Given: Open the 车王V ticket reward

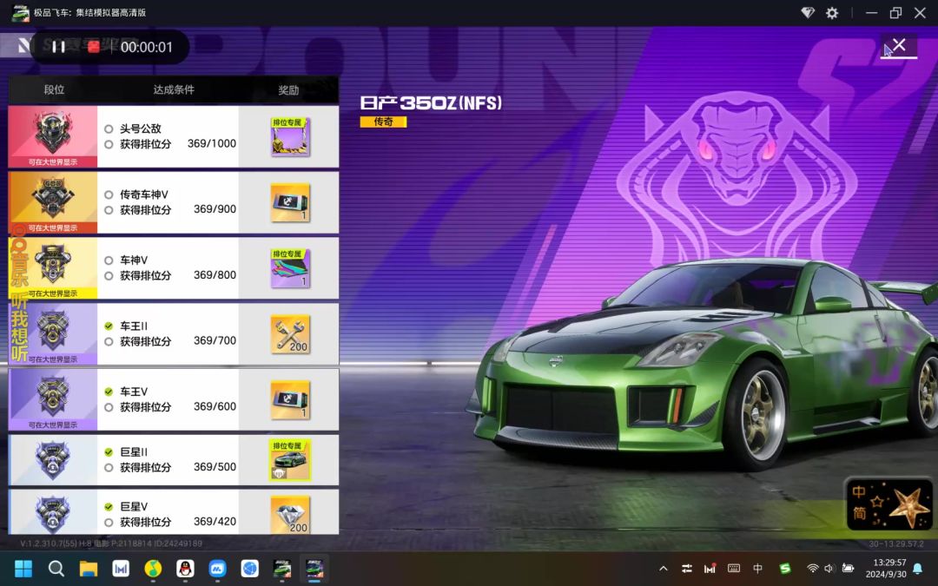Looking at the screenshot, I should click(290, 400).
